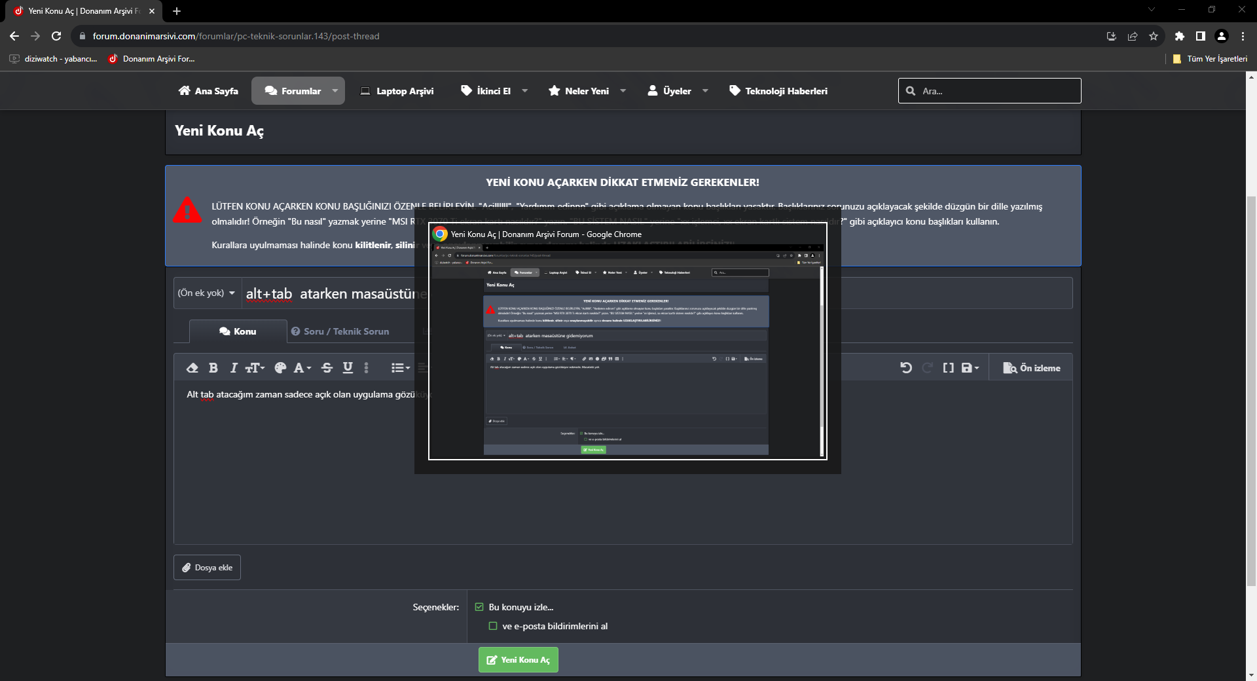Click the red warning triangle icon
This screenshot has height=681, width=1257.
(x=187, y=210)
